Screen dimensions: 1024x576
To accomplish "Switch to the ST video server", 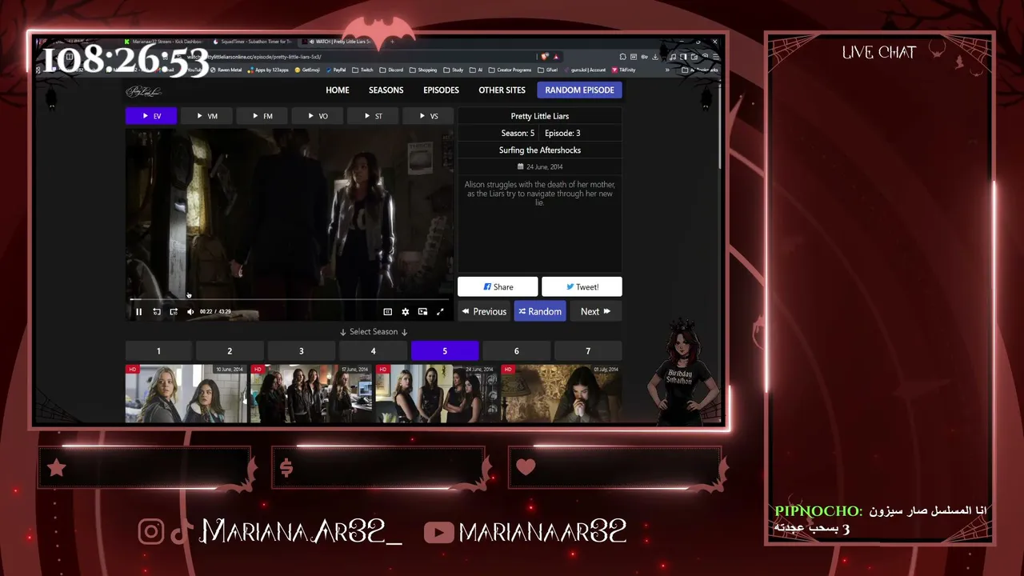I will pyautogui.click(x=373, y=116).
